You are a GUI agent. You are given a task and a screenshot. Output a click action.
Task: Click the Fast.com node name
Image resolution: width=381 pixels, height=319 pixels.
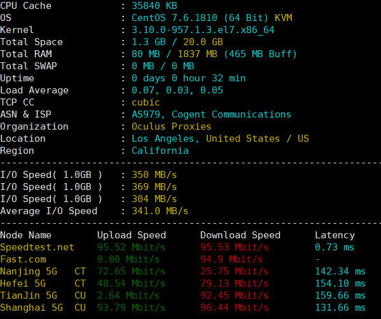[x=23, y=259]
